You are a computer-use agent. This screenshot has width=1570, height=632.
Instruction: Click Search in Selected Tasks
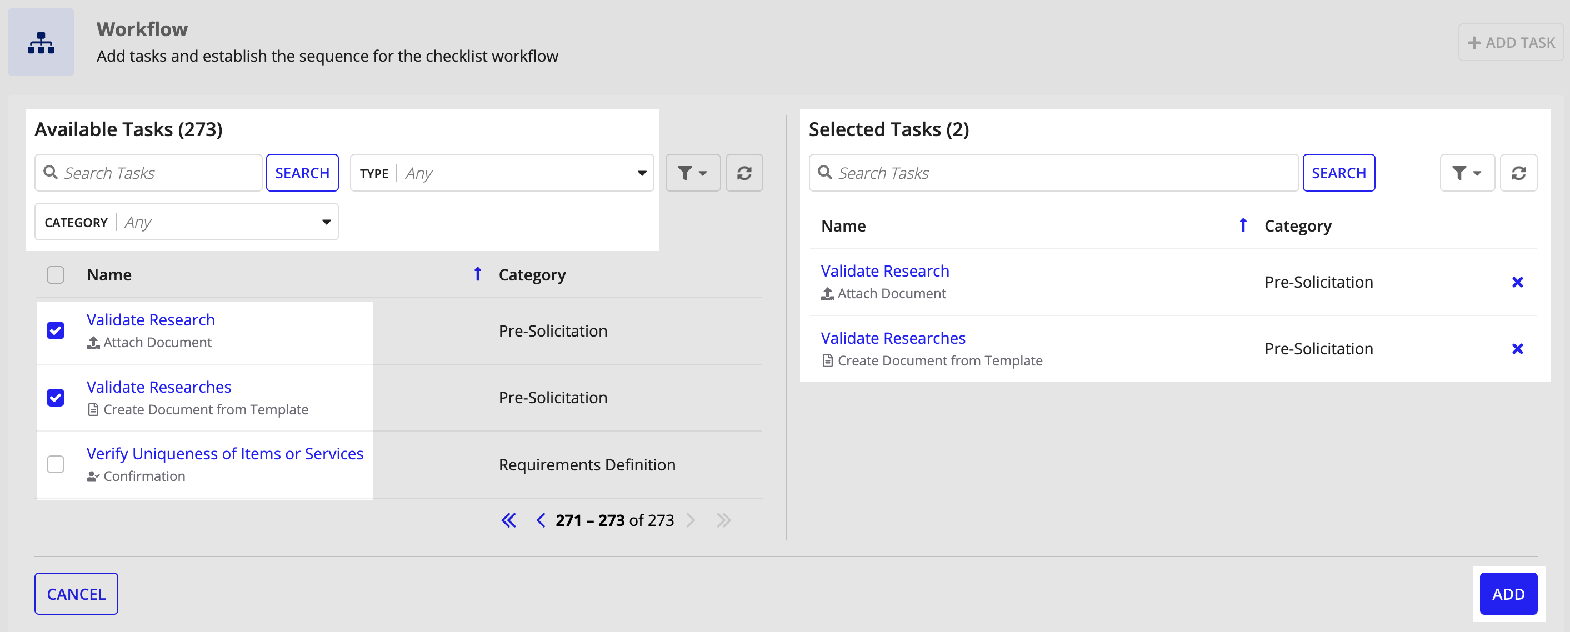point(1338,173)
